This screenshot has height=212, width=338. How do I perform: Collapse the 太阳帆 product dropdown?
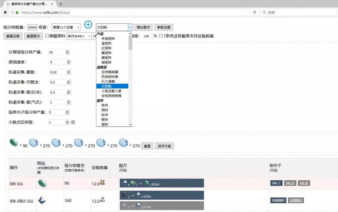130,27
